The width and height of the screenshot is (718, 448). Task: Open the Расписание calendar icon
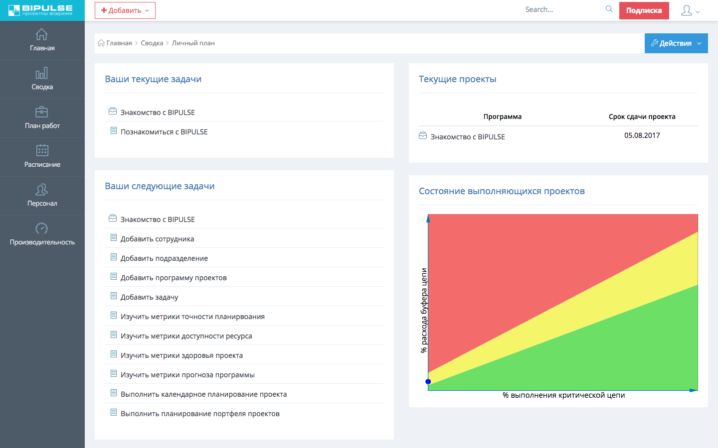click(x=42, y=150)
